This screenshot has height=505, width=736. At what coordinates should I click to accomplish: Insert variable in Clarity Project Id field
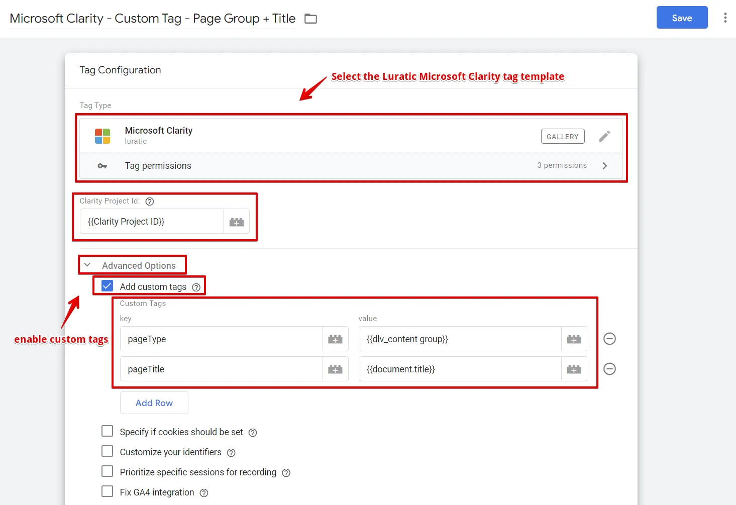[237, 222]
